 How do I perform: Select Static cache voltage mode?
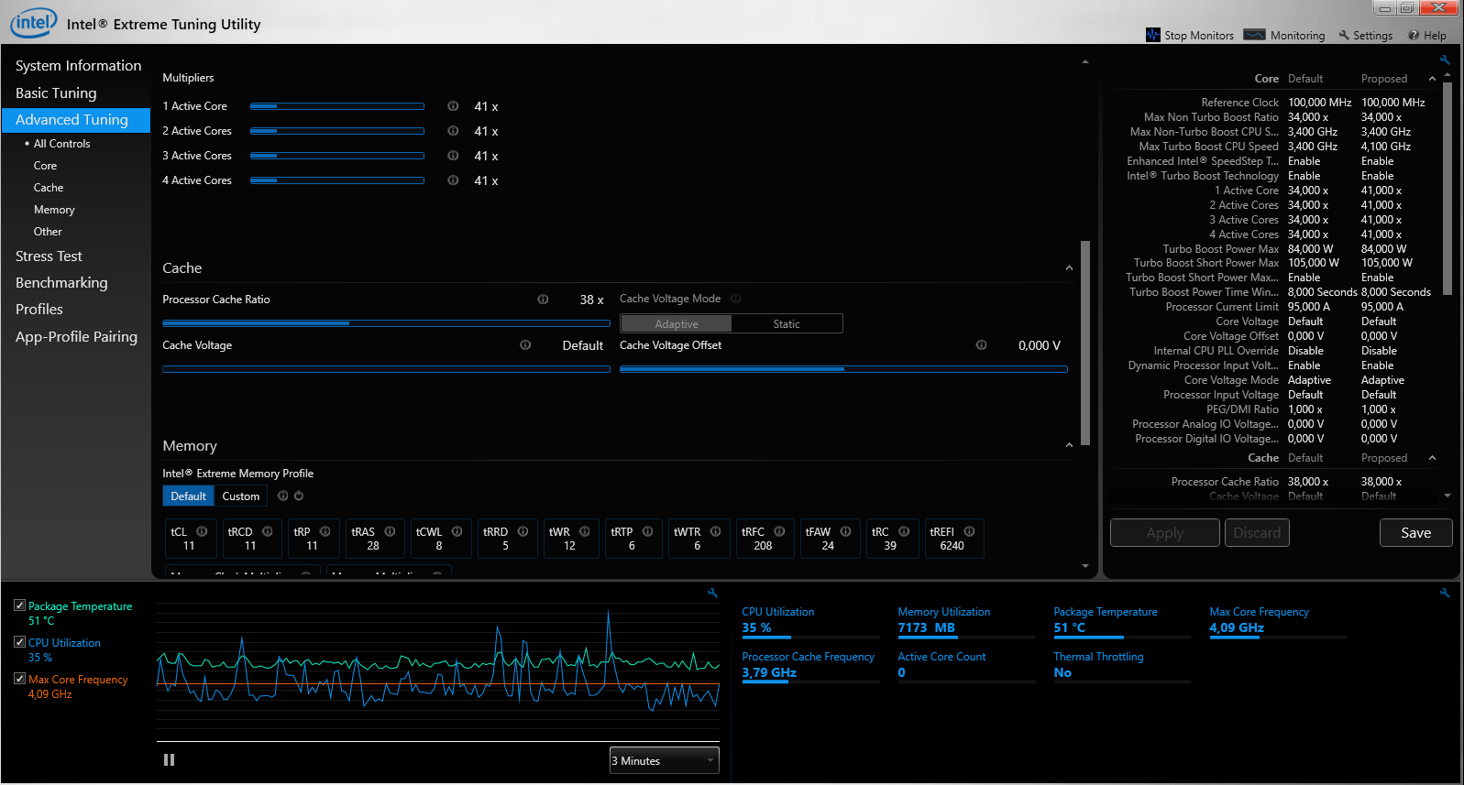(x=787, y=324)
